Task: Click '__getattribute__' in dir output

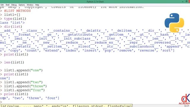Action: 80,34
